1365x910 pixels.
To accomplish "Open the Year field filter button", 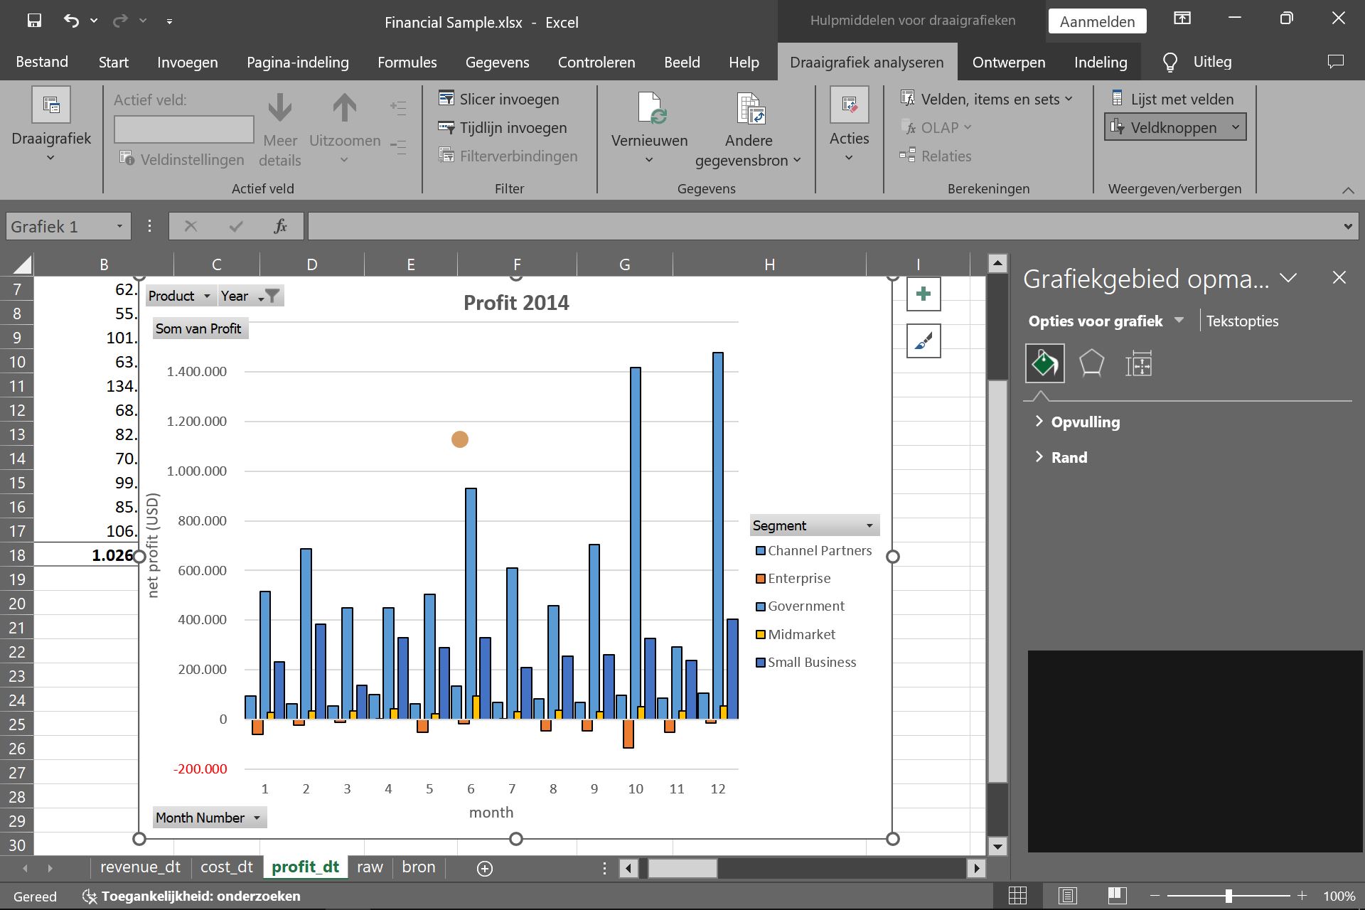I will tap(250, 296).
